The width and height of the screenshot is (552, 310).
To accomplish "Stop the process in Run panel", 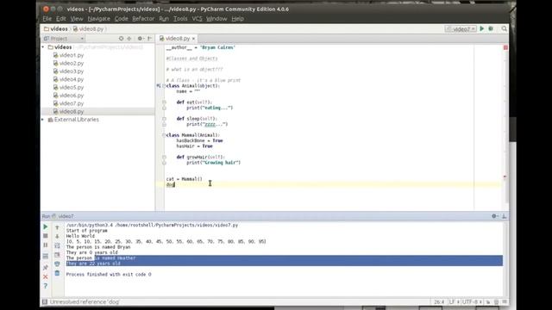I will coord(46,236).
